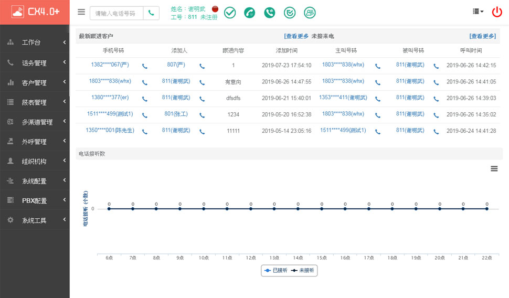This screenshot has width=509, height=298.
Task: Expand chevron next to 组织机构
Action: (65, 161)
